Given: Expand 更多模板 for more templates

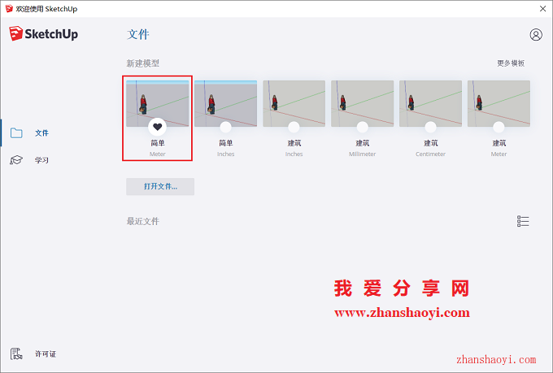Looking at the screenshot, I should (x=511, y=63).
